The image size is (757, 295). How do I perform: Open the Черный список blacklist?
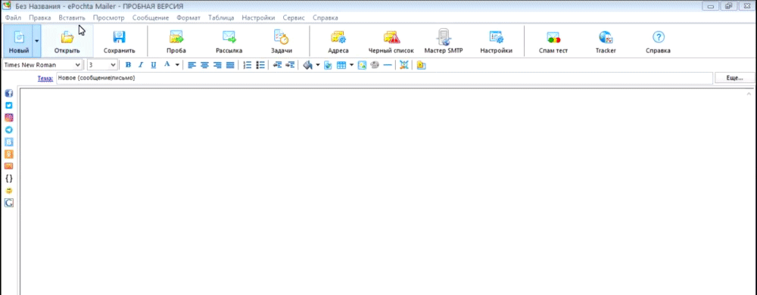(x=391, y=41)
